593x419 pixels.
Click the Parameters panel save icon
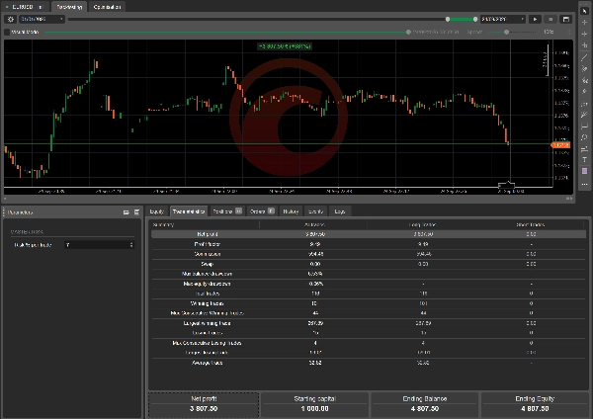pos(136,212)
